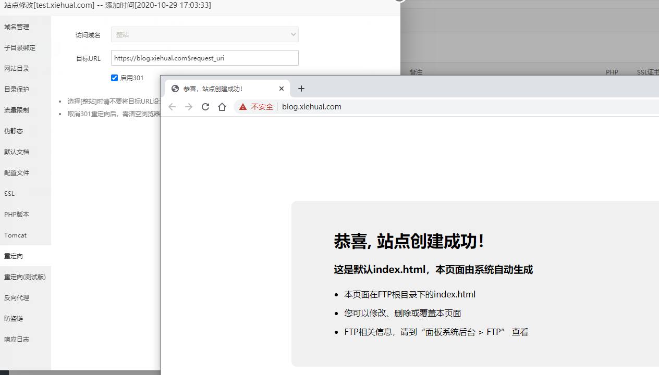
Task: Open 反向代理 in the sidebar
Action: point(26,297)
